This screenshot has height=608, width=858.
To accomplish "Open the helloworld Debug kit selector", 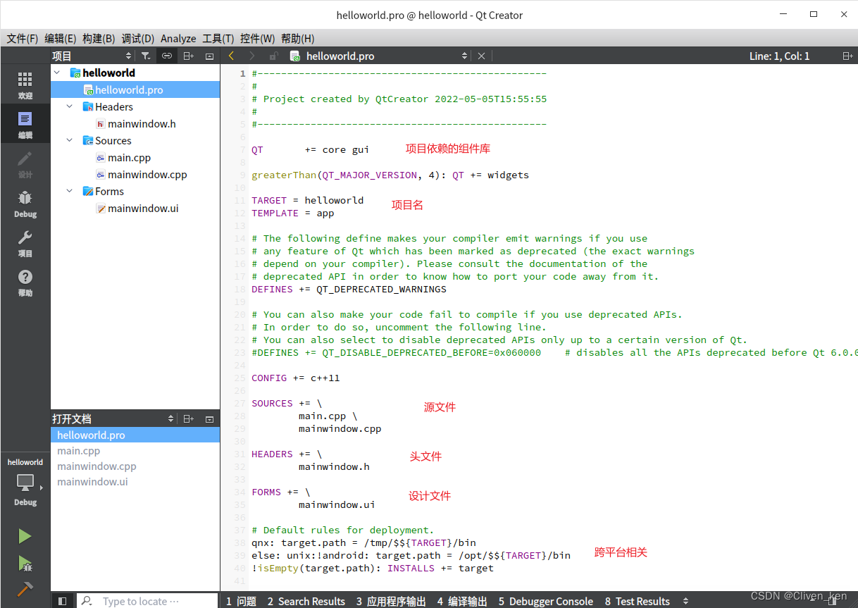I will pos(25,482).
